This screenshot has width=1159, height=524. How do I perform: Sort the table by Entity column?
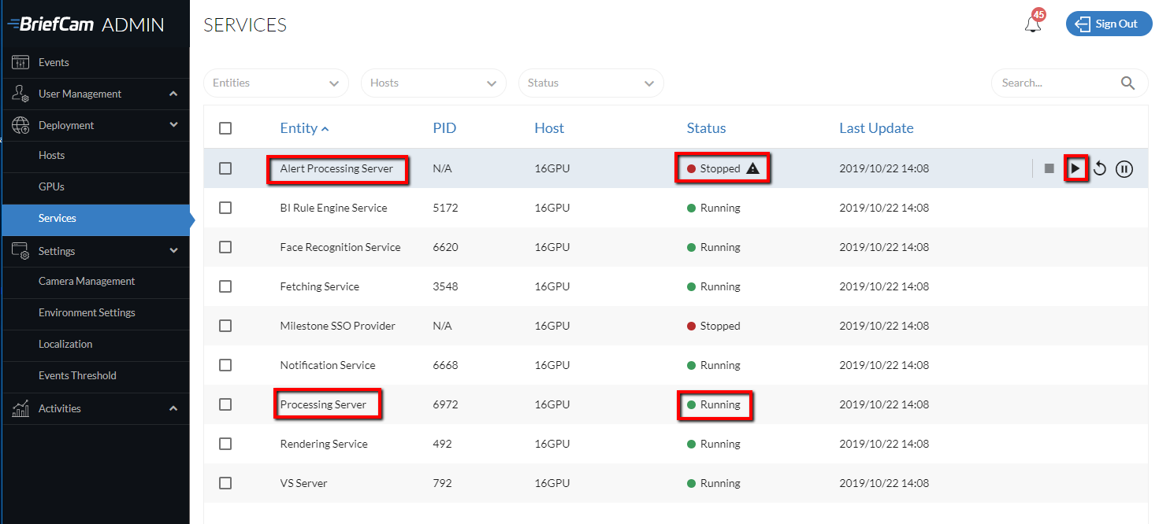[x=304, y=128]
